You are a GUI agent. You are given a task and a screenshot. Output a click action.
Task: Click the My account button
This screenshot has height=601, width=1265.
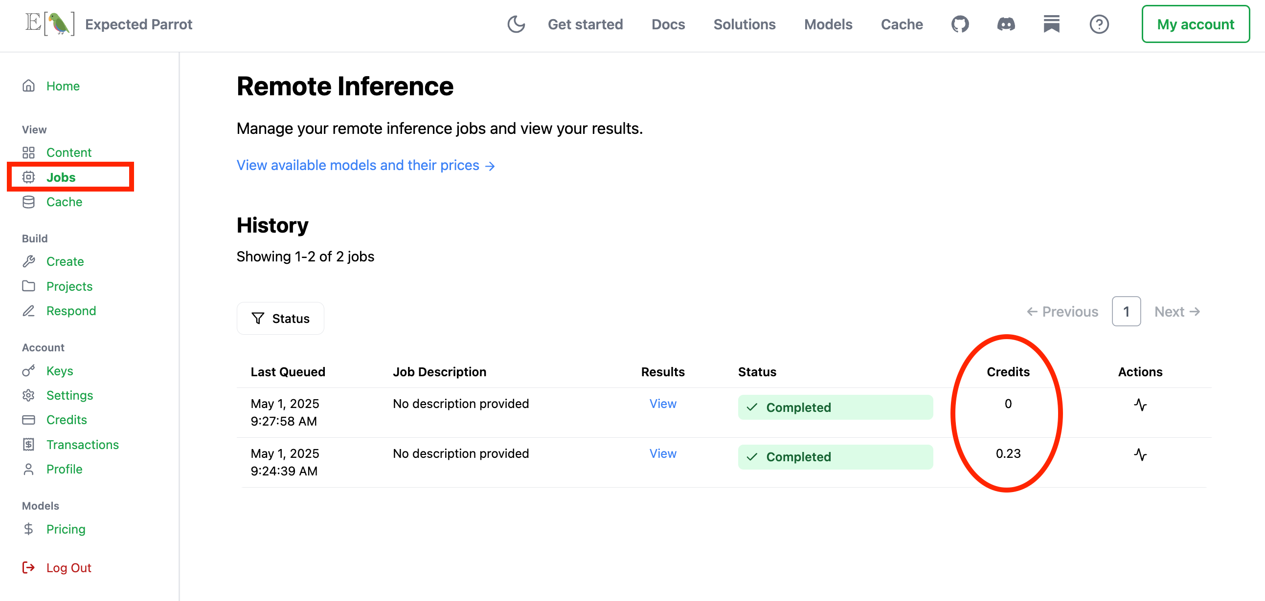coord(1195,24)
